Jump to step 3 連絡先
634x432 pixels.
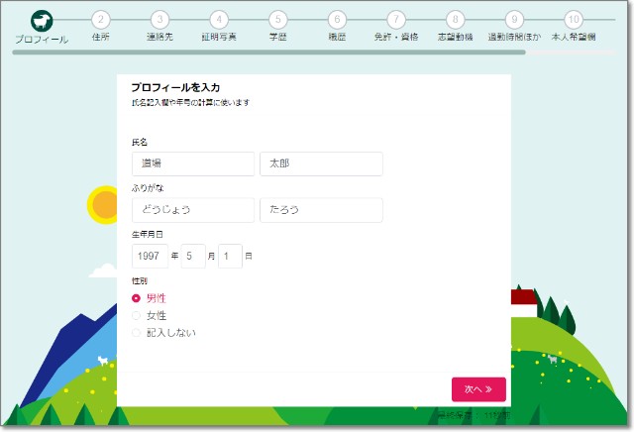160,20
